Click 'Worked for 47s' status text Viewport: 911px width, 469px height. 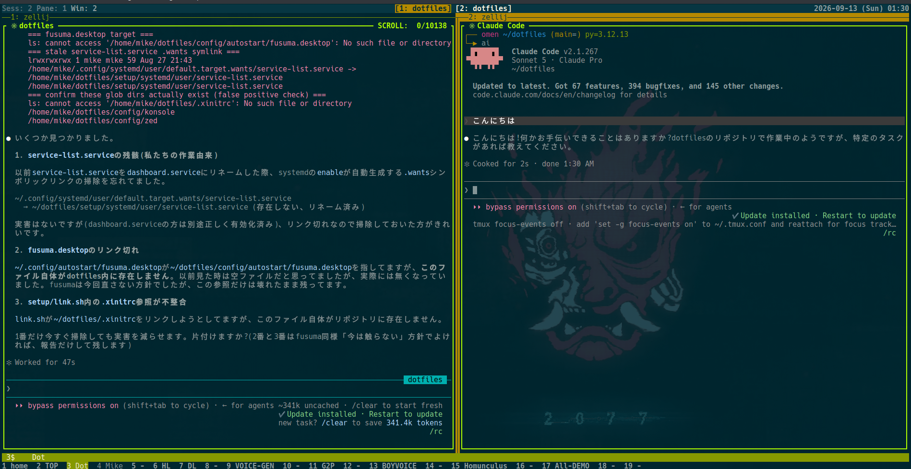45,363
